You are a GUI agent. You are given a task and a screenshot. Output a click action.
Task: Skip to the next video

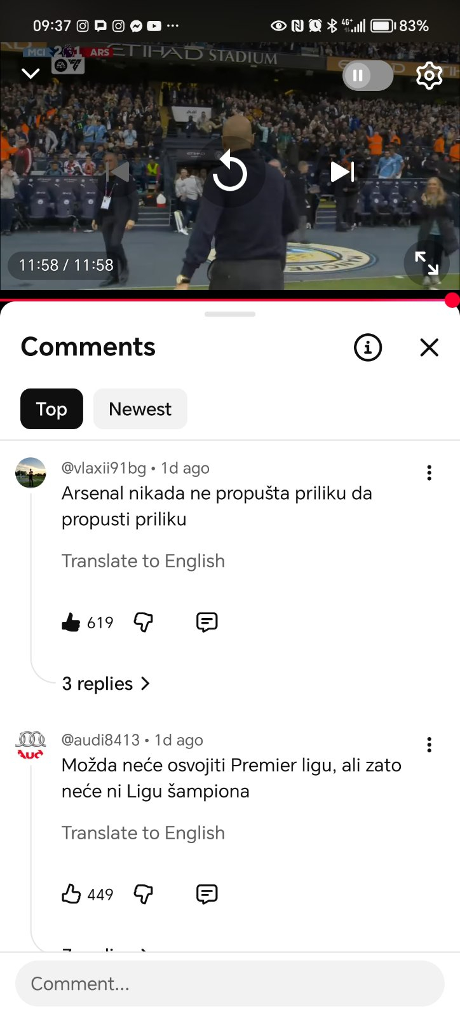click(342, 170)
